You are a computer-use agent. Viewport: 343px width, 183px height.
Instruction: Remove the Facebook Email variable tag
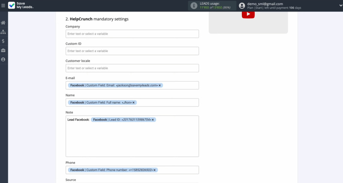[159, 85]
